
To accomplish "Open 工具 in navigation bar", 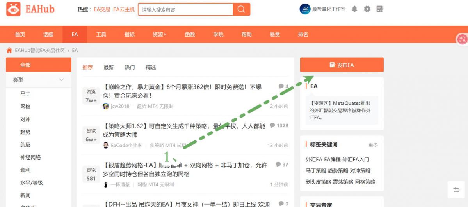I will pyautogui.click(x=101, y=35).
